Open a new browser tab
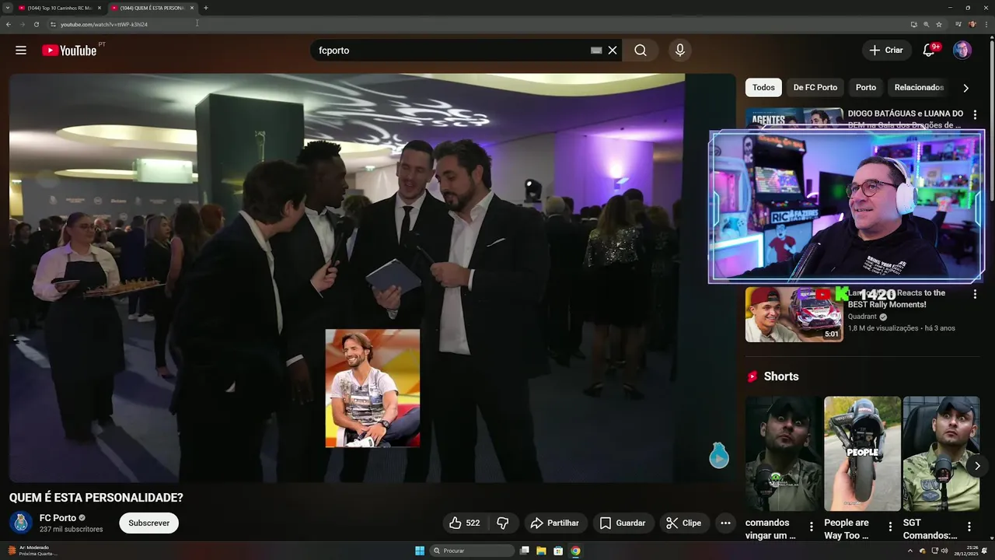 point(206,8)
